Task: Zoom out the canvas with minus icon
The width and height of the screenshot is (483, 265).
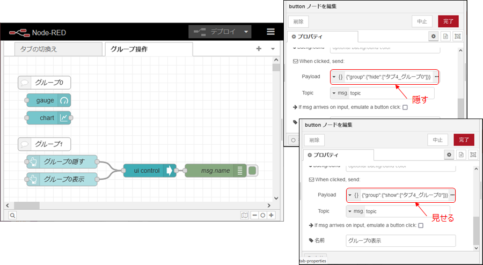Action: pyautogui.click(x=254, y=215)
